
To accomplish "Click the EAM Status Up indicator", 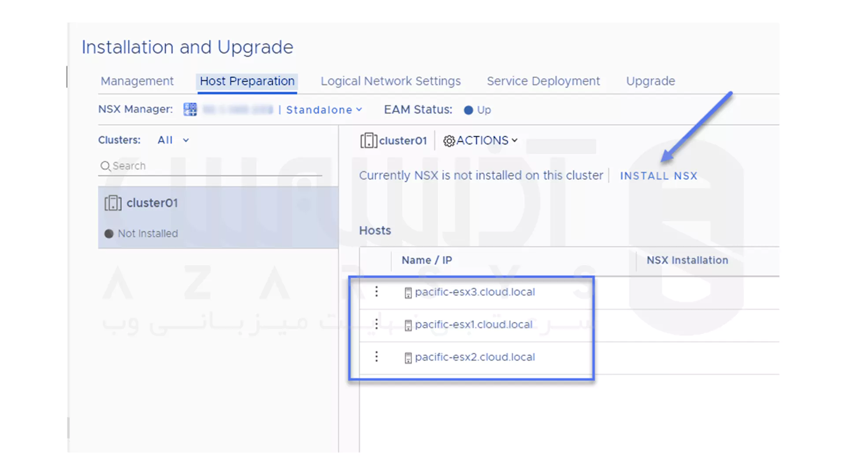I will point(477,110).
